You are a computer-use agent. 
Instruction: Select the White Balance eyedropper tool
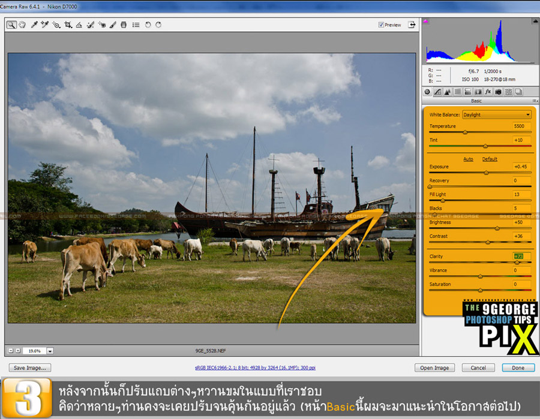34,25
